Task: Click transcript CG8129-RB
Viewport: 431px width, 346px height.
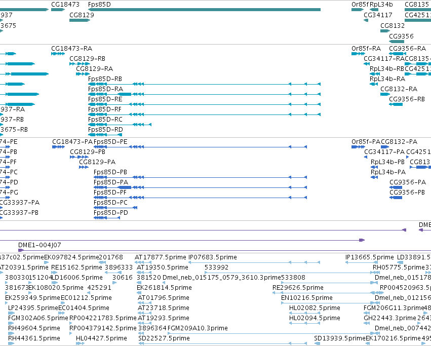Action: [88, 59]
